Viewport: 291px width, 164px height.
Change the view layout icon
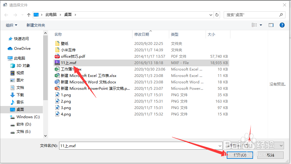(254, 25)
